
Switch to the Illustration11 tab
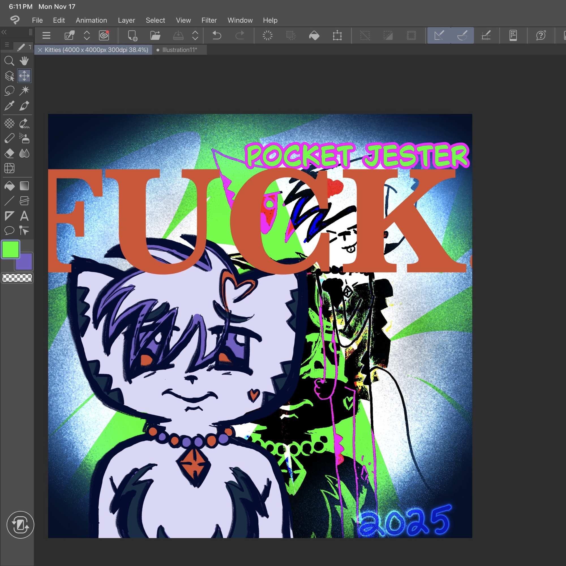pyautogui.click(x=179, y=50)
